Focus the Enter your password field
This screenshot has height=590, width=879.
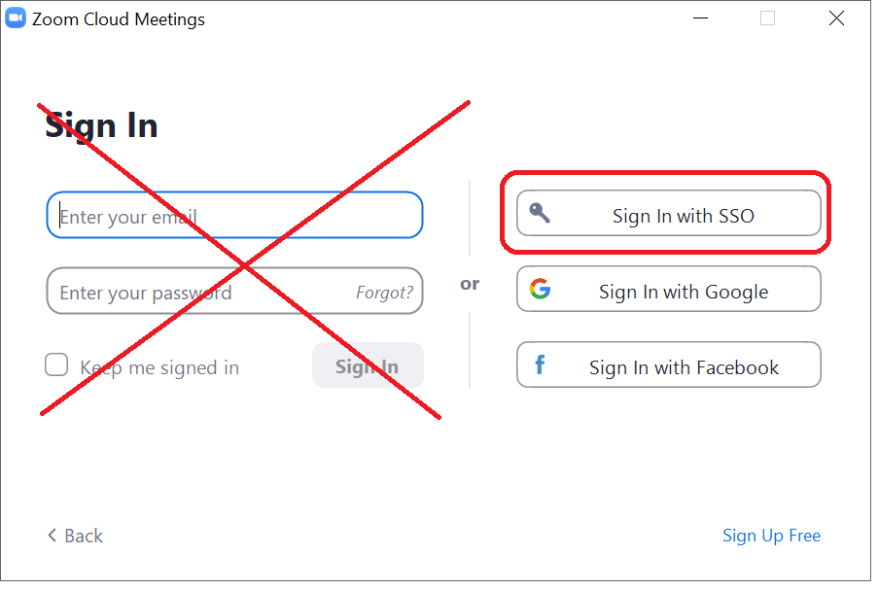tap(235, 291)
